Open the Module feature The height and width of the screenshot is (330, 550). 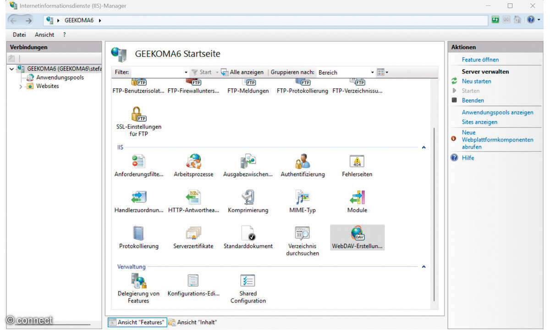point(357,202)
